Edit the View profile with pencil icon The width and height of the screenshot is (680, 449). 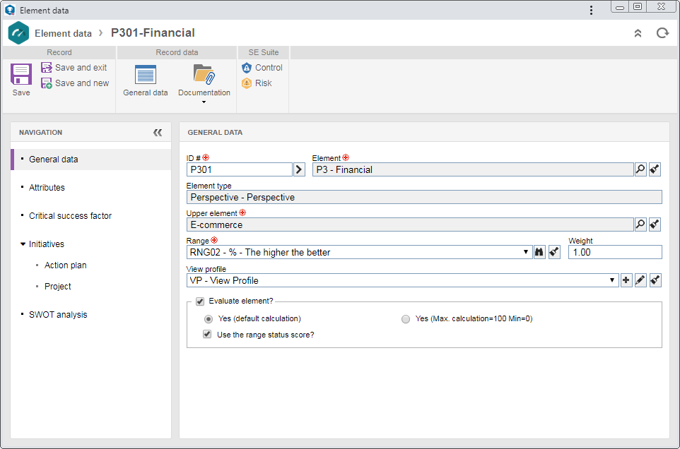click(640, 280)
